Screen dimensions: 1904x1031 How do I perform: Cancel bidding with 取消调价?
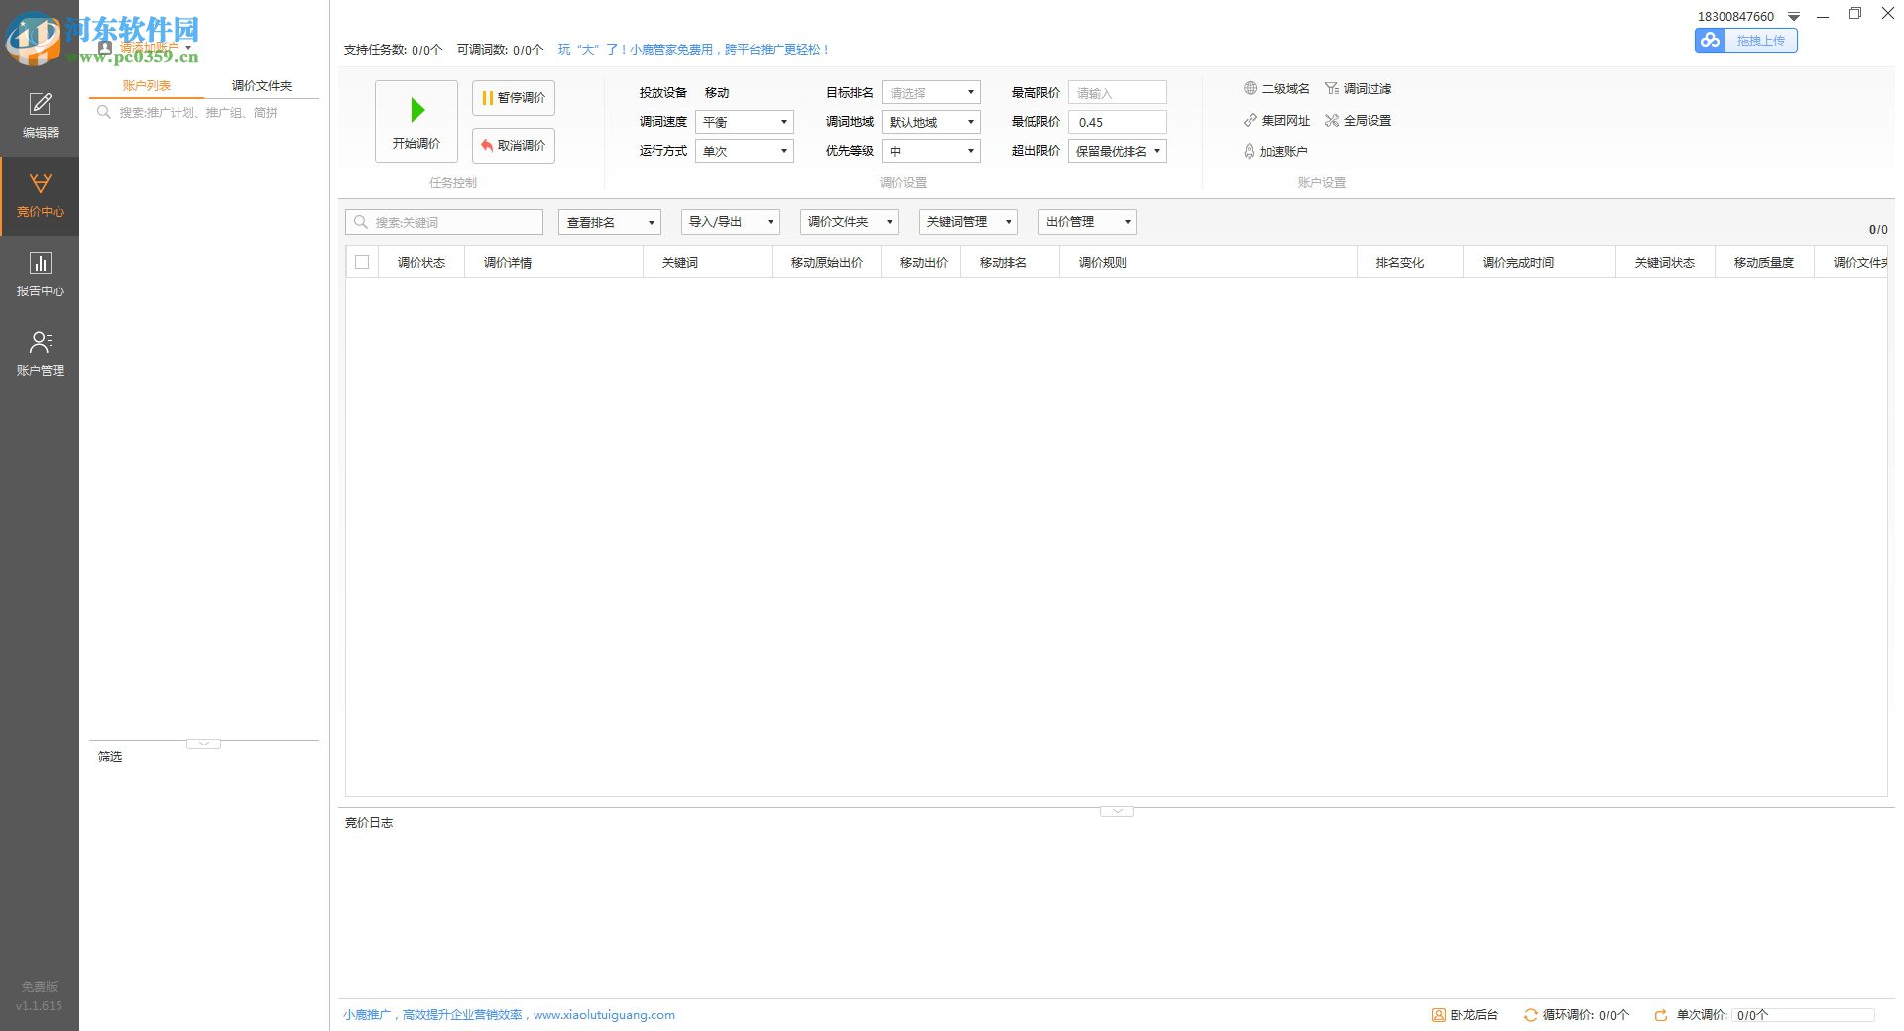click(514, 146)
